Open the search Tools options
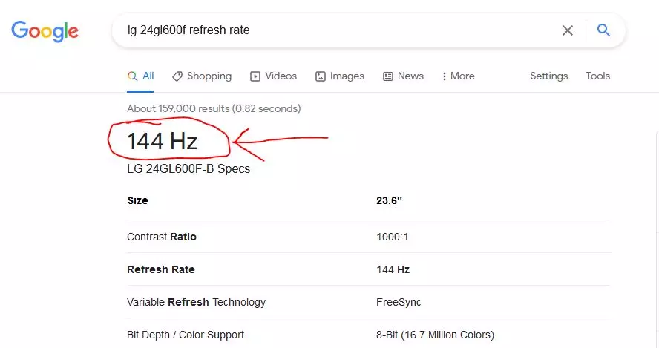This screenshot has height=348, width=659. coord(597,76)
